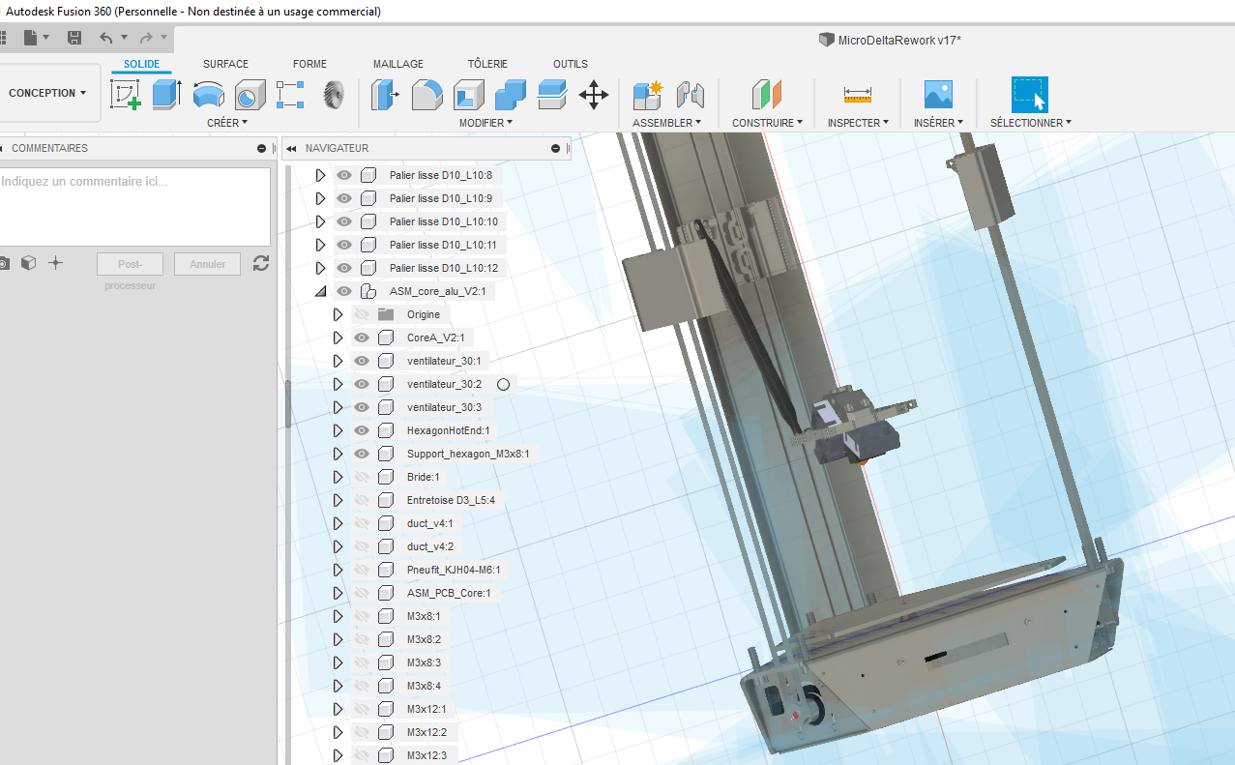Click the Create Sketch icon
Viewport: 1235px width, 765px height.
click(x=126, y=95)
